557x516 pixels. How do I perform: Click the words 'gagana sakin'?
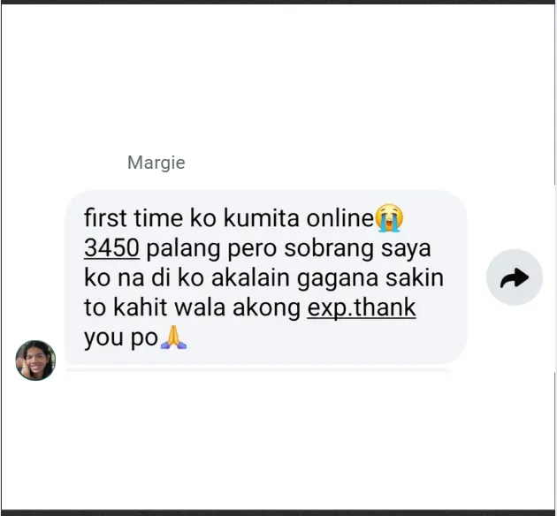pyautogui.click(x=370, y=278)
